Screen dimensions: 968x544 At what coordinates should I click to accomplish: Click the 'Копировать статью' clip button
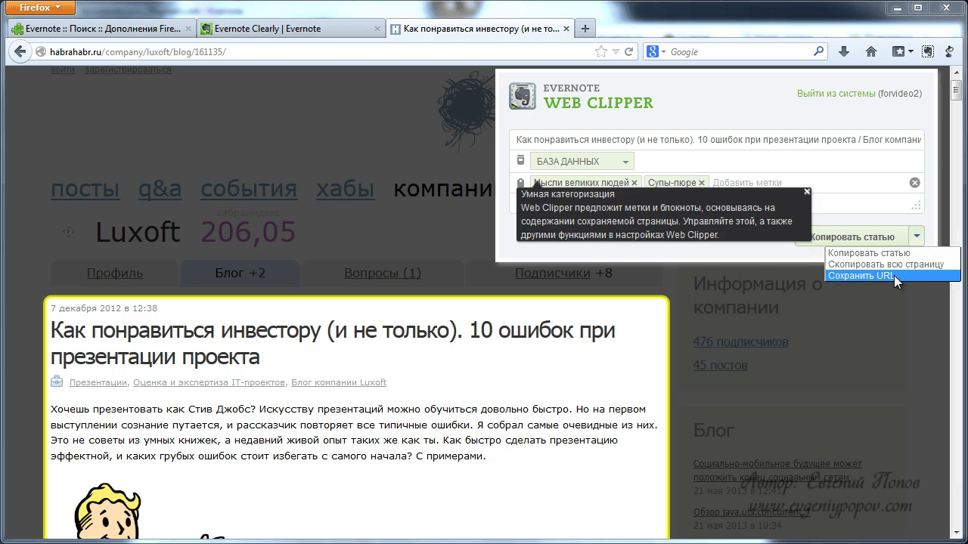click(x=852, y=236)
